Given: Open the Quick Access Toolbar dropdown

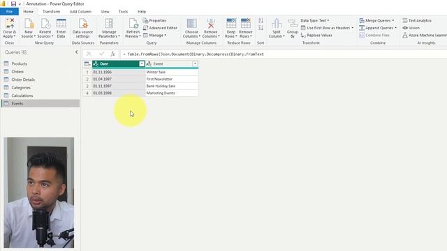Looking at the screenshot, I should pyautogui.click(x=20, y=4).
